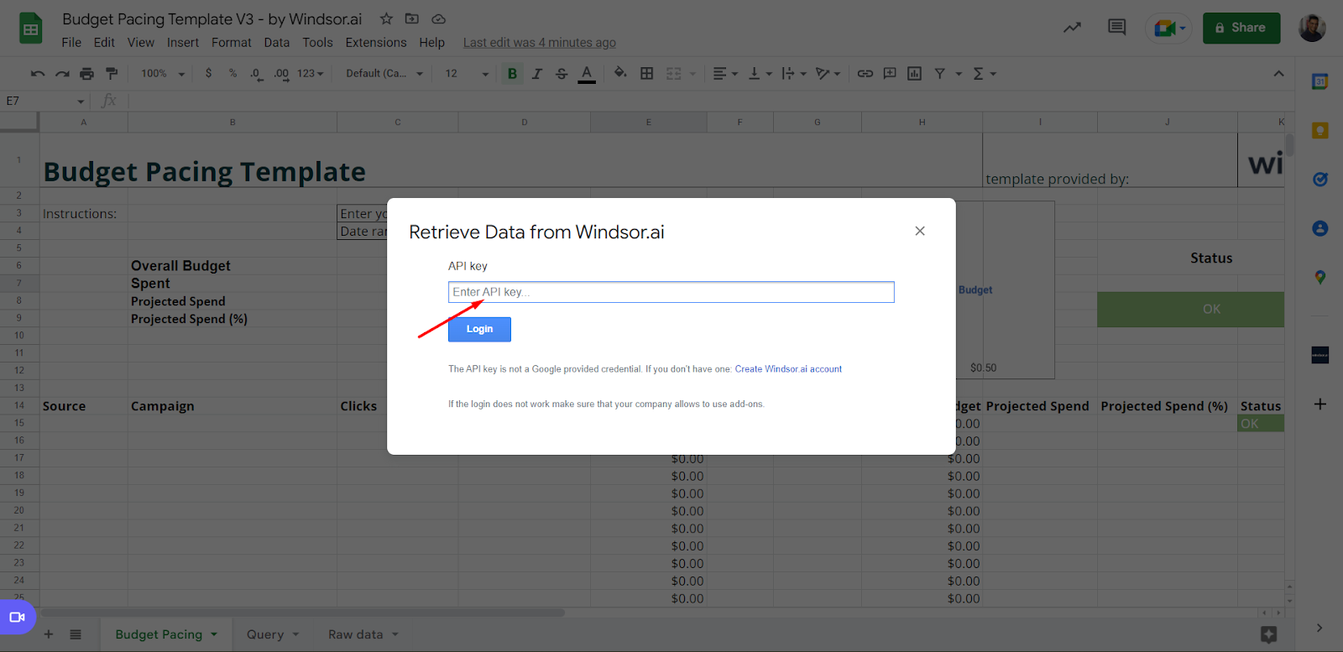Decrease decimal places
The width and height of the screenshot is (1343, 652).
[256, 74]
